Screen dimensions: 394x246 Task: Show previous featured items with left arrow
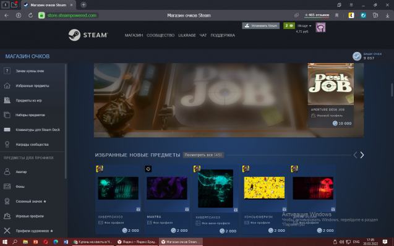[x=355, y=155]
